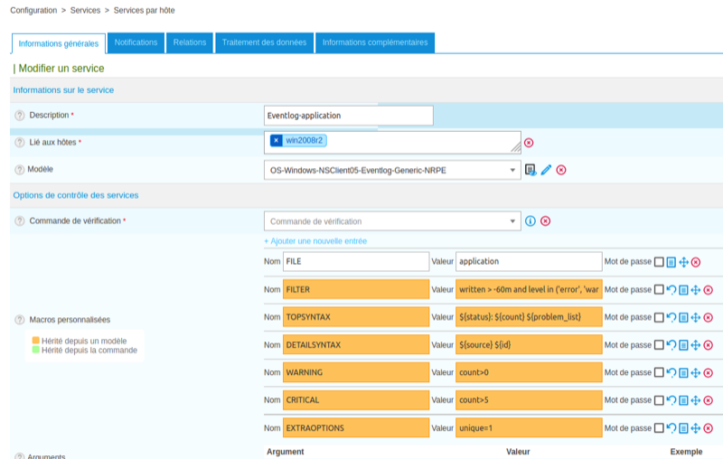Click the info icon next to Commande de vérification
The image size is (723, 459).
(531, 221)
